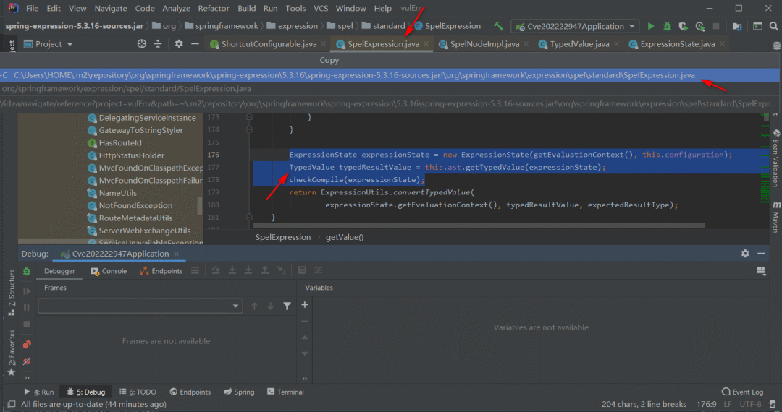Open run configuration Cve202222947Application dropdown
The width and height of the screenshot is (782, 412).
pyautogui.click(x=576, y=26)
